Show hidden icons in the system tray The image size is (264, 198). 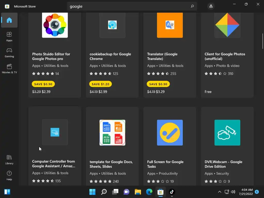220,192
